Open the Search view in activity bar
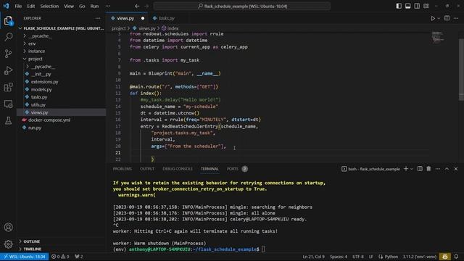 pos(8,37)
